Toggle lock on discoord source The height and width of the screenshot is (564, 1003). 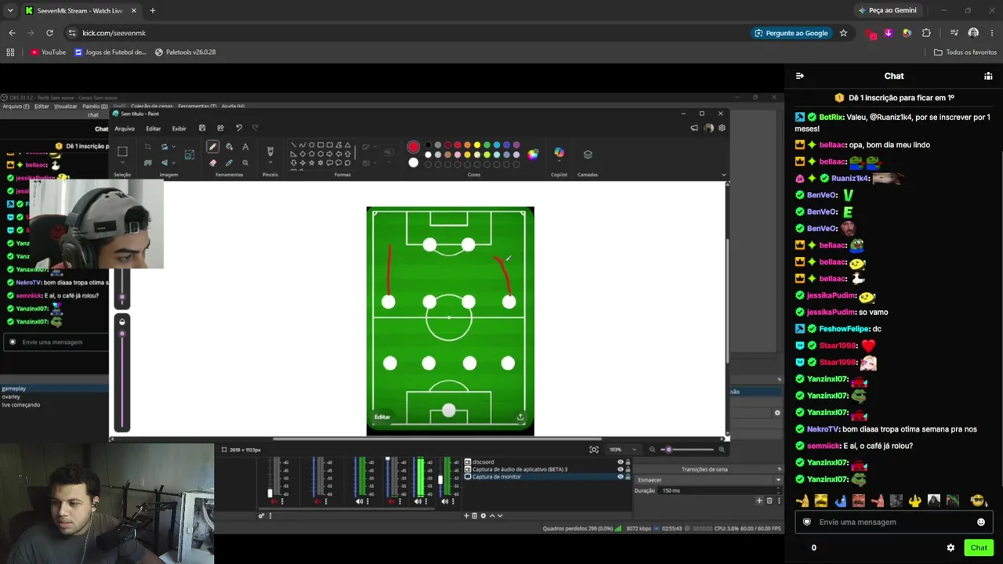[x=628, y=462]
